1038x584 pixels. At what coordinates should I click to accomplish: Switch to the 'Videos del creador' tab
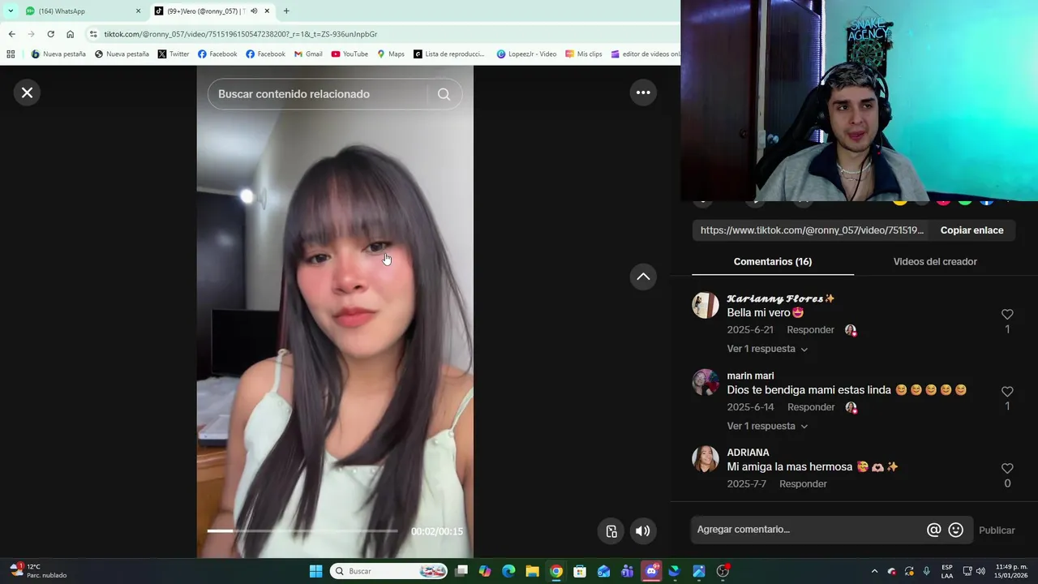click(935, 261)
